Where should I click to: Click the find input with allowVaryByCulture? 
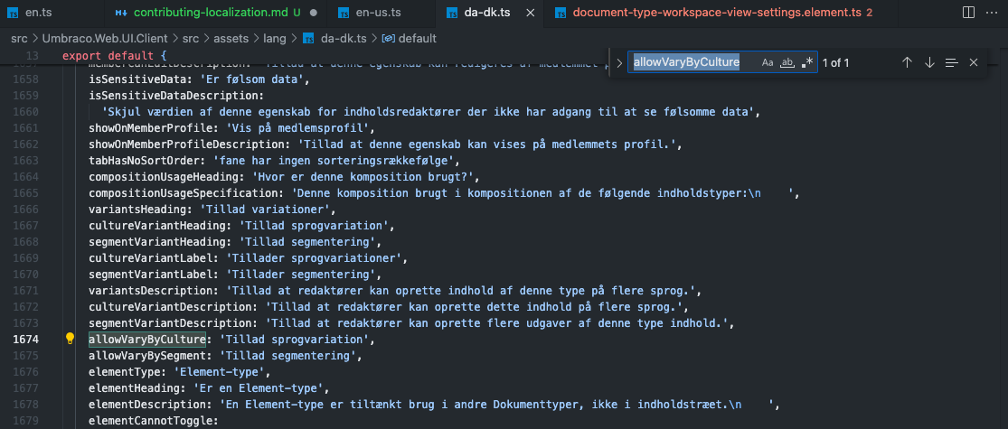692,62
